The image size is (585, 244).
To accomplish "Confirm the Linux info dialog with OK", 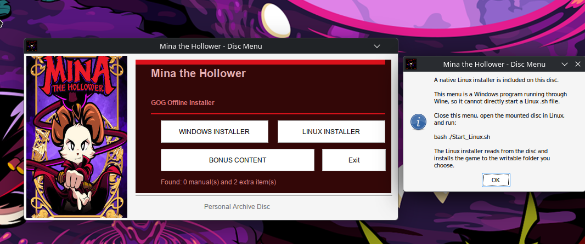I will [x=496, y=180].
